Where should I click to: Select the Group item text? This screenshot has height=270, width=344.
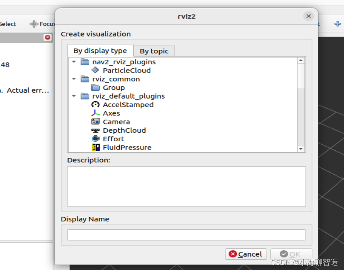tap(114, 88)
